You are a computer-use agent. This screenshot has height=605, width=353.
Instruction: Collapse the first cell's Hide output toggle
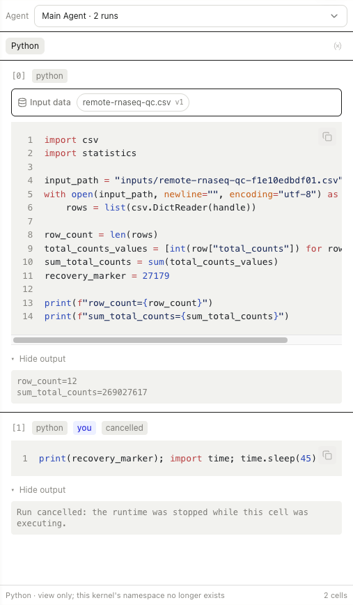(x=38, y=359)
